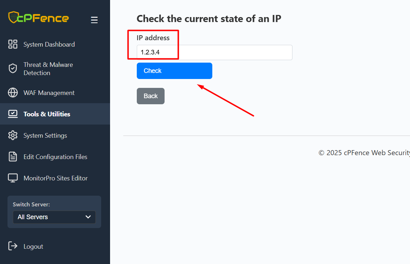
Task: Click the System Dashboard grid icon
Action: [13, 44]
